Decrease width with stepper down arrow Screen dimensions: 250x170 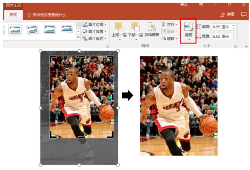pos(234,38)
